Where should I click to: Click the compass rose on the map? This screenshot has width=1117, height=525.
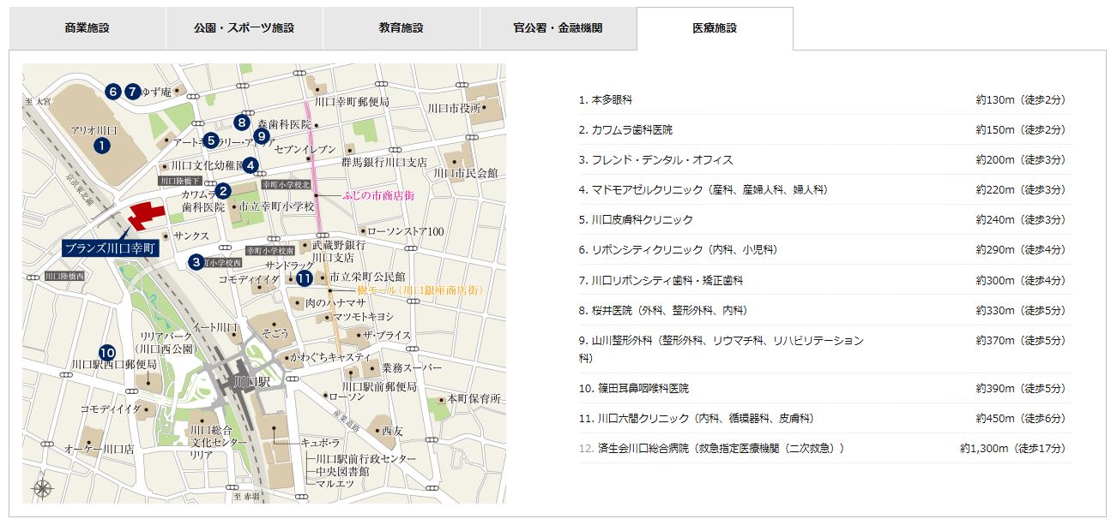click(x=43, y=488)
